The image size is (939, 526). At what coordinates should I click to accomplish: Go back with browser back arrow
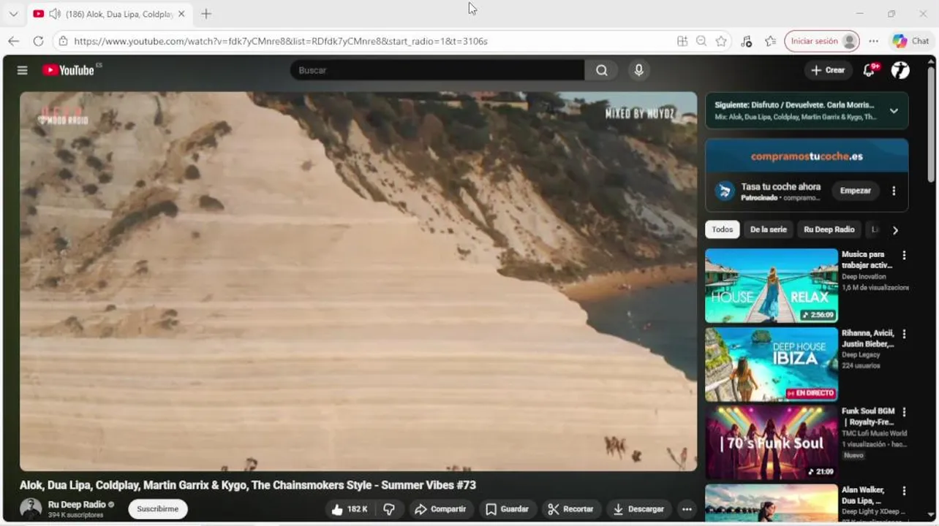click(13, 41)
